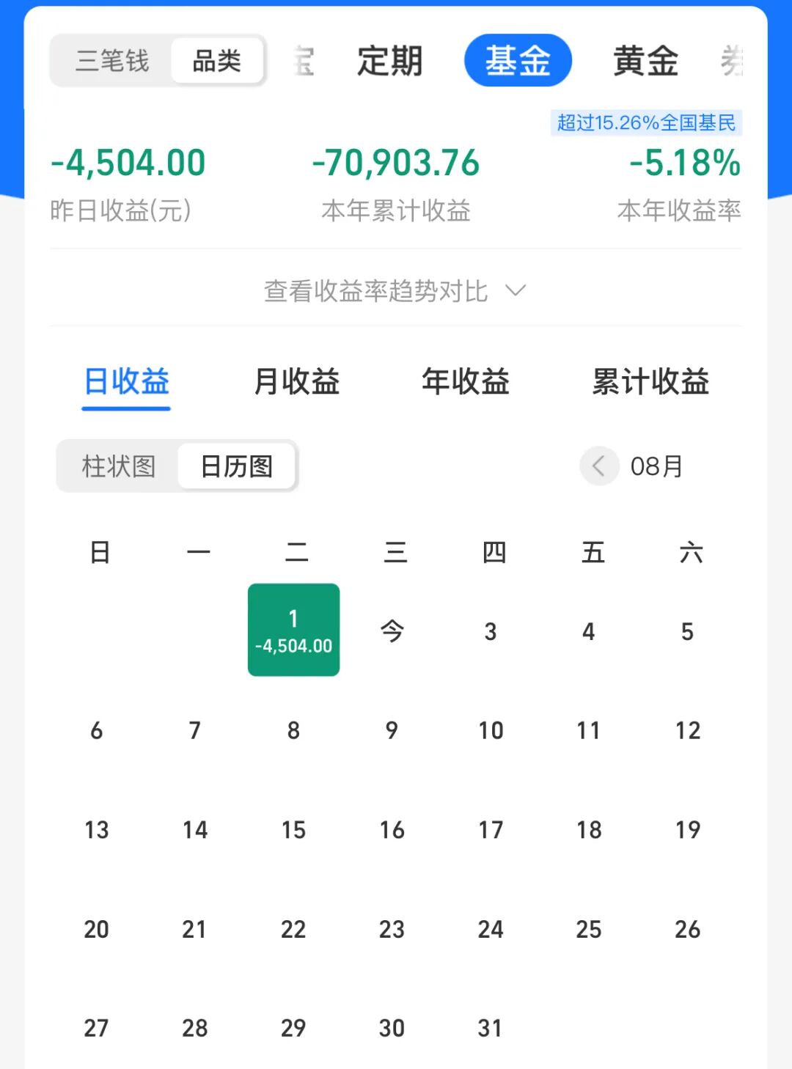Tap the 超过15.26%全国基民 badge

[x=646, y=123]
